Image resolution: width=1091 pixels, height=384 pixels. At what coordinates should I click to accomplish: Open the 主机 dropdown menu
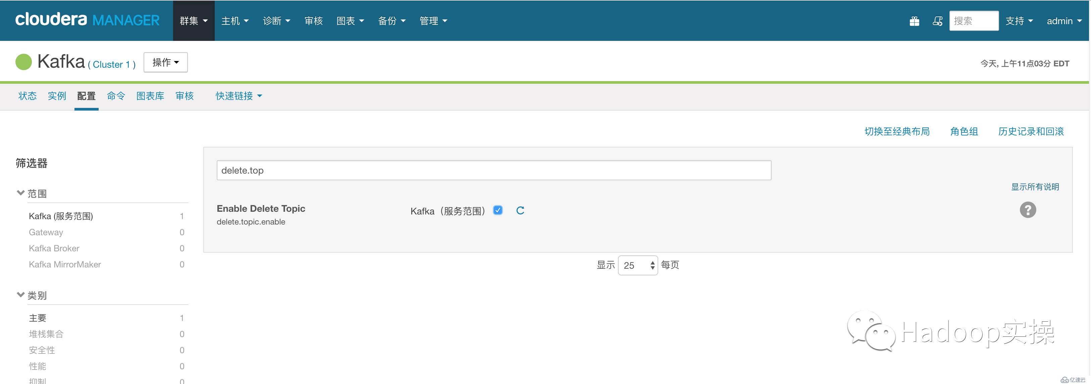point(235,21)
